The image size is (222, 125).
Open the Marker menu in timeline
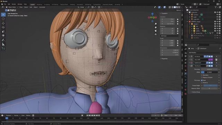tap(28, 115)
